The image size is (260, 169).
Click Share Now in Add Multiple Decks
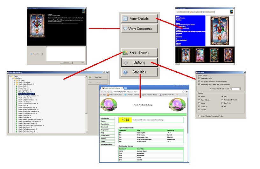click(x=98, y=77)
